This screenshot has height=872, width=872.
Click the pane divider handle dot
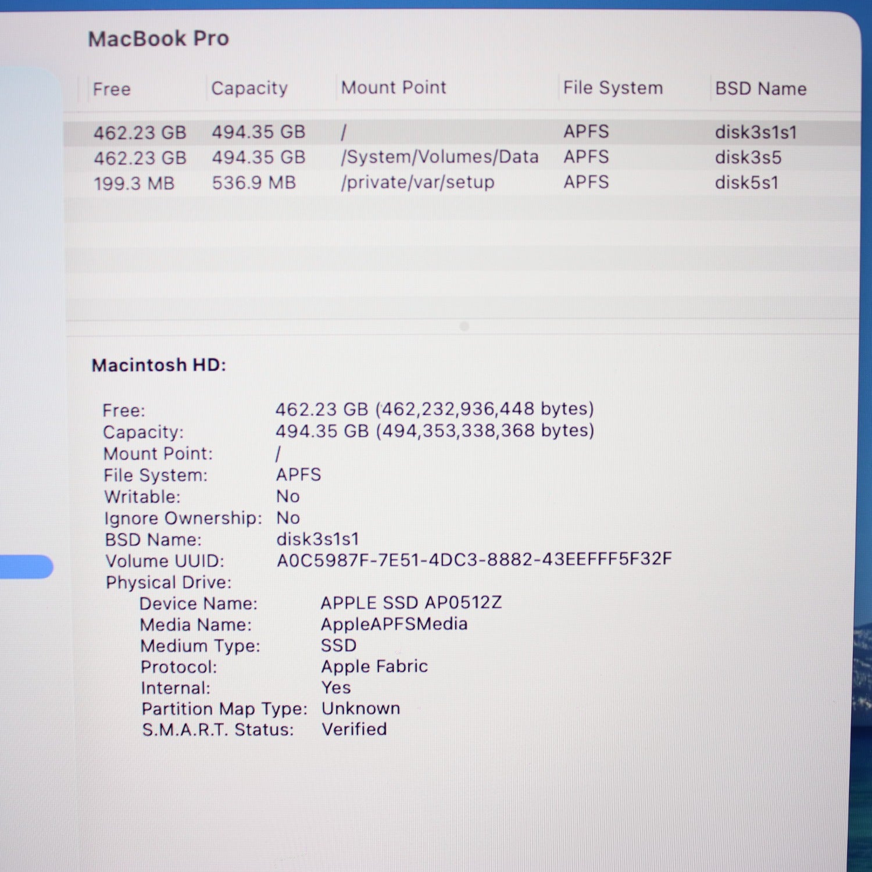[x=464, y=326]
